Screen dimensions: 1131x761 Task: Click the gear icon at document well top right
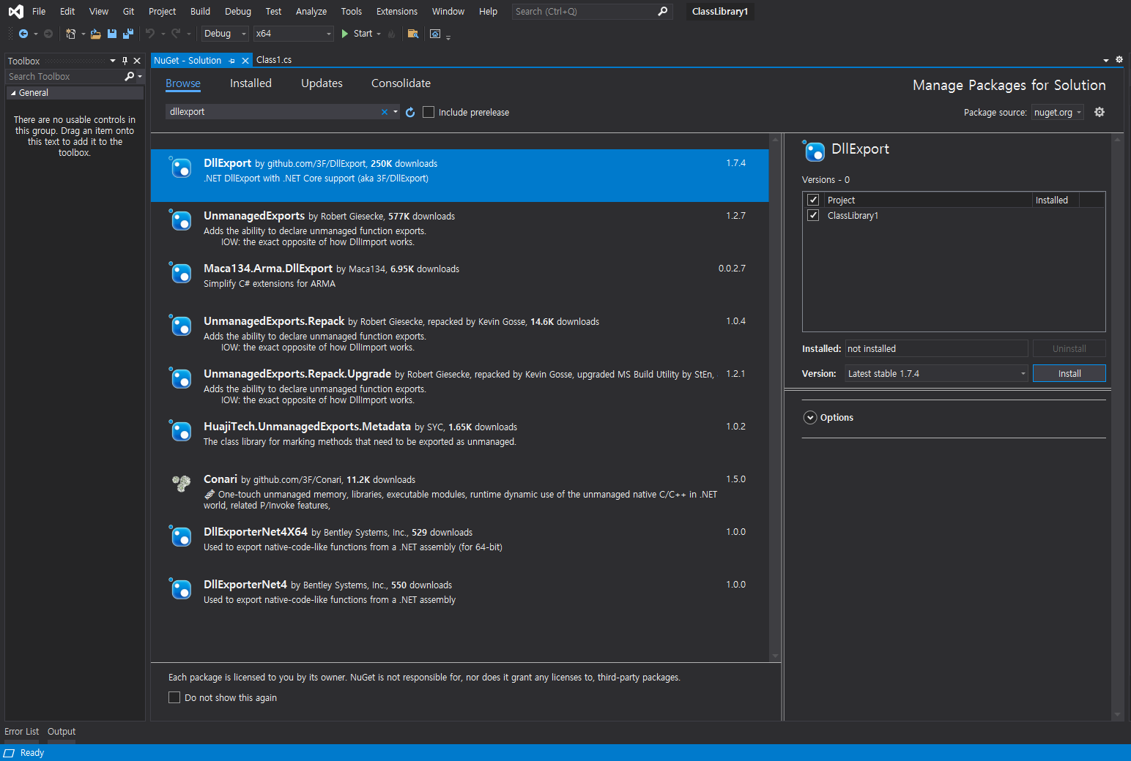1119,60
